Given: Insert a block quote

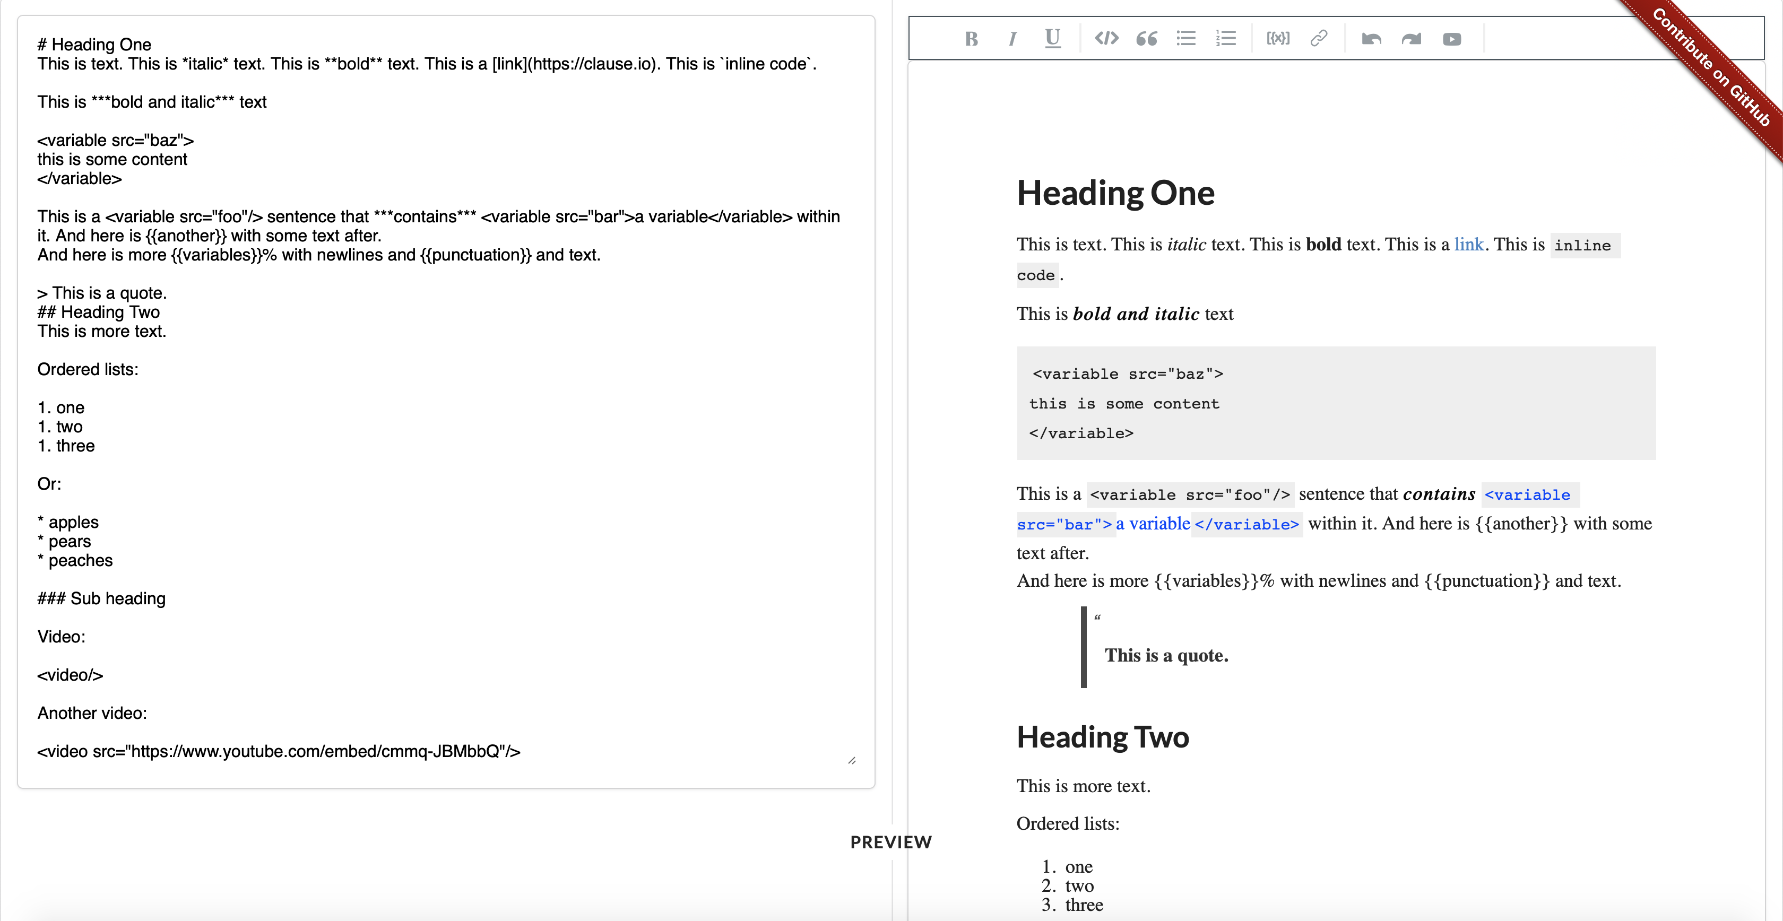Looking at the screenshot, I should click(1146, 39).
